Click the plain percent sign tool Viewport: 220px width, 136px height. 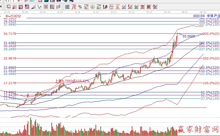[80, 7]
